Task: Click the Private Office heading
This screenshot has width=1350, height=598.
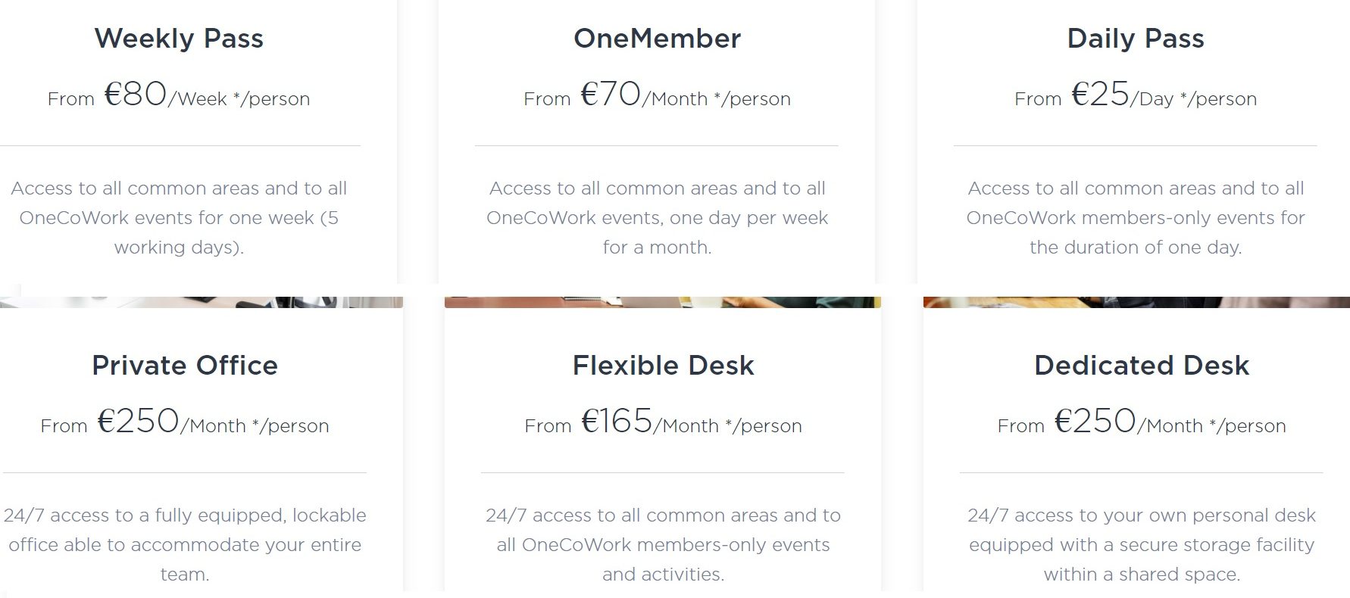Action: pyautogui.click(x=185, y=366)
